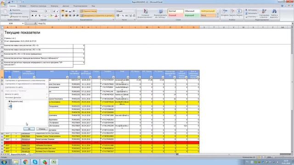
Task: Click Merge and Center button
Action: coord(97,16)
